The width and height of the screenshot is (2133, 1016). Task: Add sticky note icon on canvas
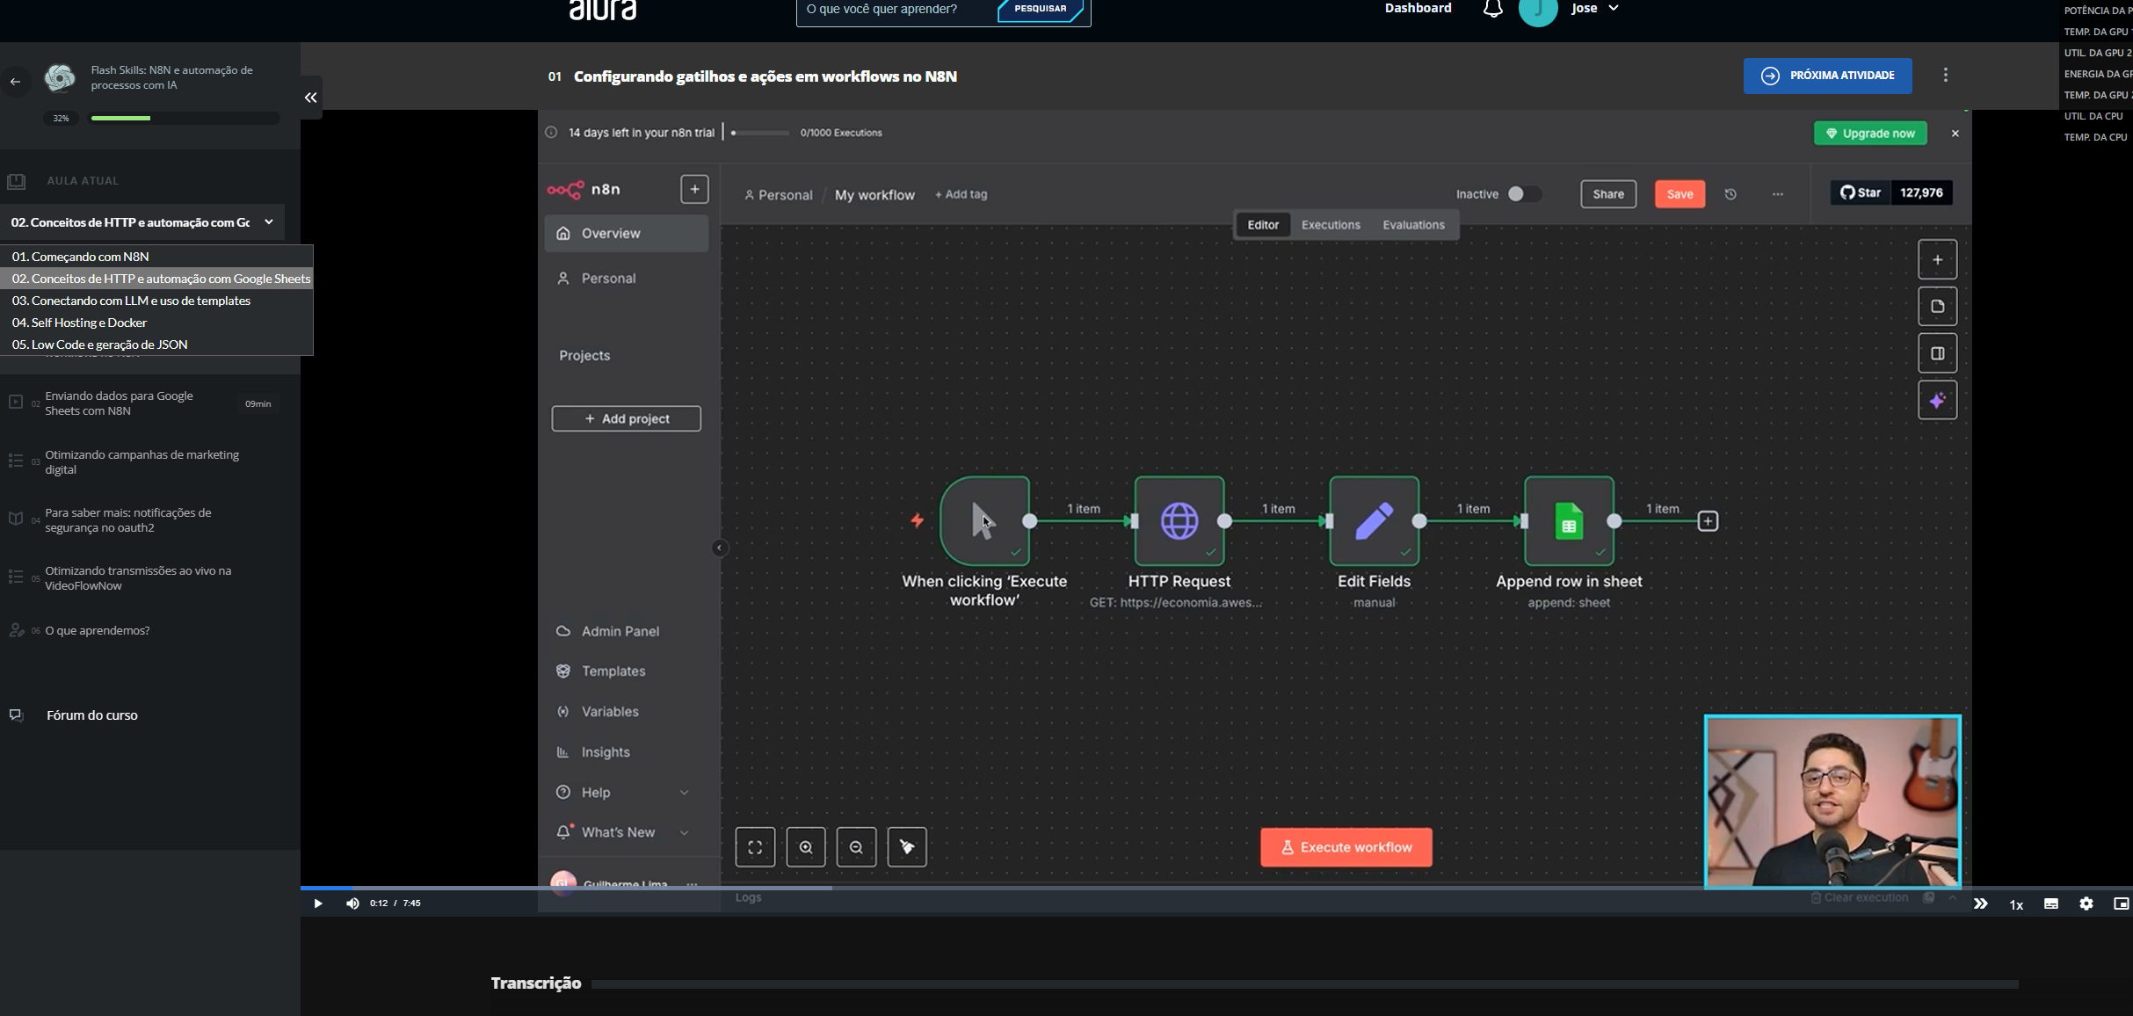(1937, 307)
